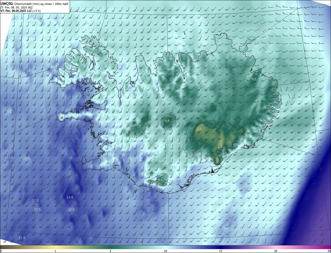Click the colour scale tick label 5

110,251
